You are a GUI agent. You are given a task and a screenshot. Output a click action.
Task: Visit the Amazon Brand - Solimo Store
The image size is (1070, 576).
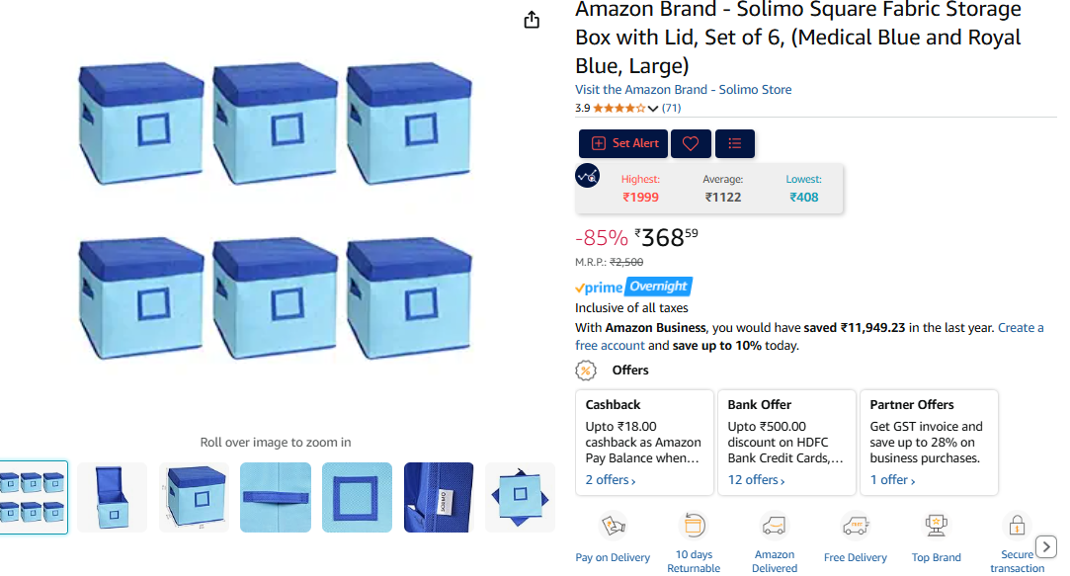683,89
